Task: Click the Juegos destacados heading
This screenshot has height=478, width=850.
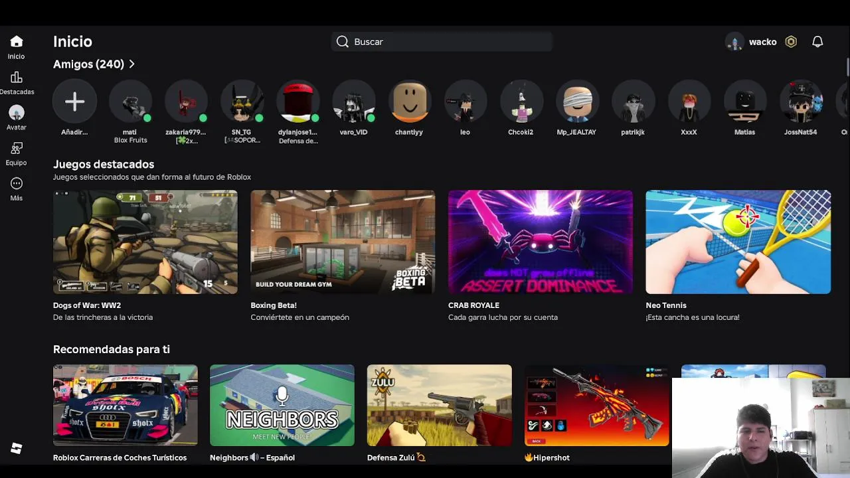Action: (x=104, y=164)
